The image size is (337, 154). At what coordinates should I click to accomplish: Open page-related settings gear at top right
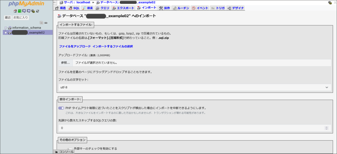coord(330,3)
